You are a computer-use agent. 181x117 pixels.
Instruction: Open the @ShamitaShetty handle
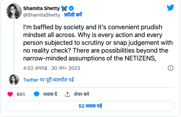tap(42, 15)
